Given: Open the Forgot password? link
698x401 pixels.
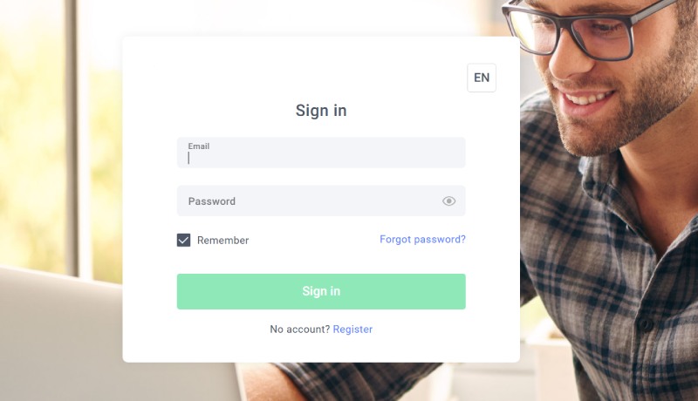Looking at the screenshot, I should tap(422, 239).
